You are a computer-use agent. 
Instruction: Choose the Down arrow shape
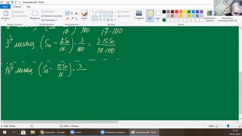coord(100,20)
